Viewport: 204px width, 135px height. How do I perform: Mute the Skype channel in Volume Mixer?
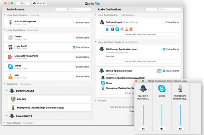162,129
